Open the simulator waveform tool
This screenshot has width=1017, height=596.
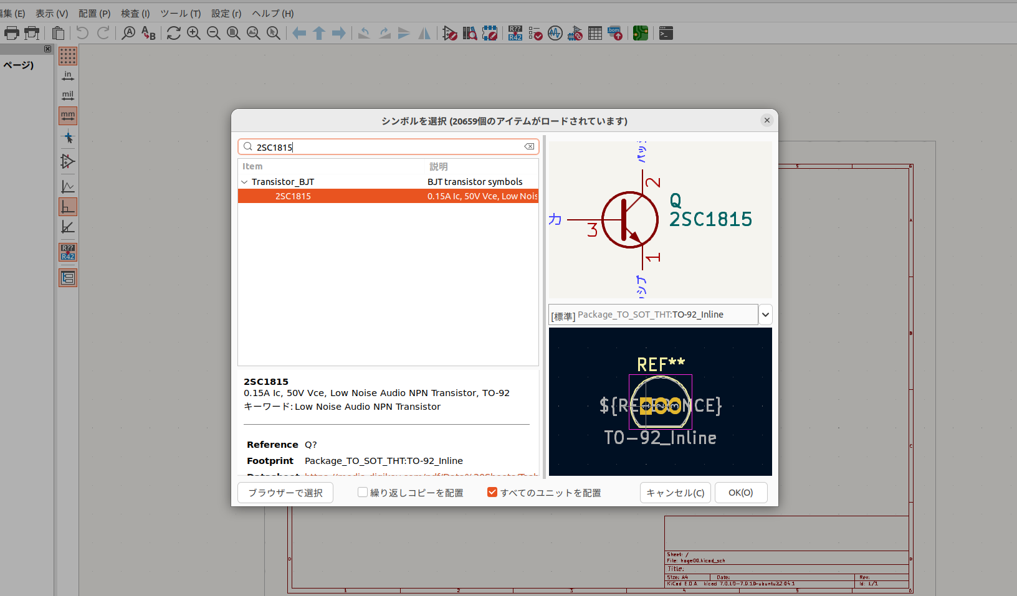pyautogui.click(x=555, y=33)
